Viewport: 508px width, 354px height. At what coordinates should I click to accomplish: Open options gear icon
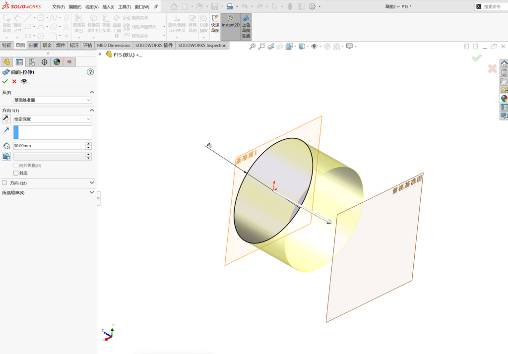(312, 6)
